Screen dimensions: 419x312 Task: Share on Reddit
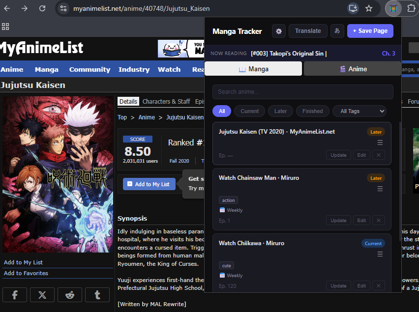tap(70, 295)
